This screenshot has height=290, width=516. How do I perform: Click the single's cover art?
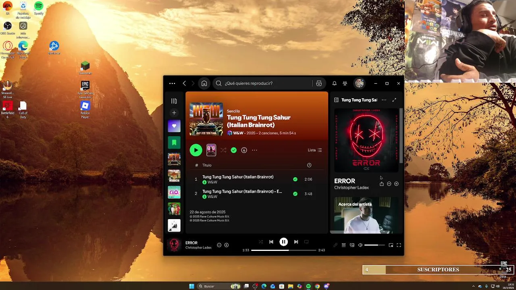point(206,119)
